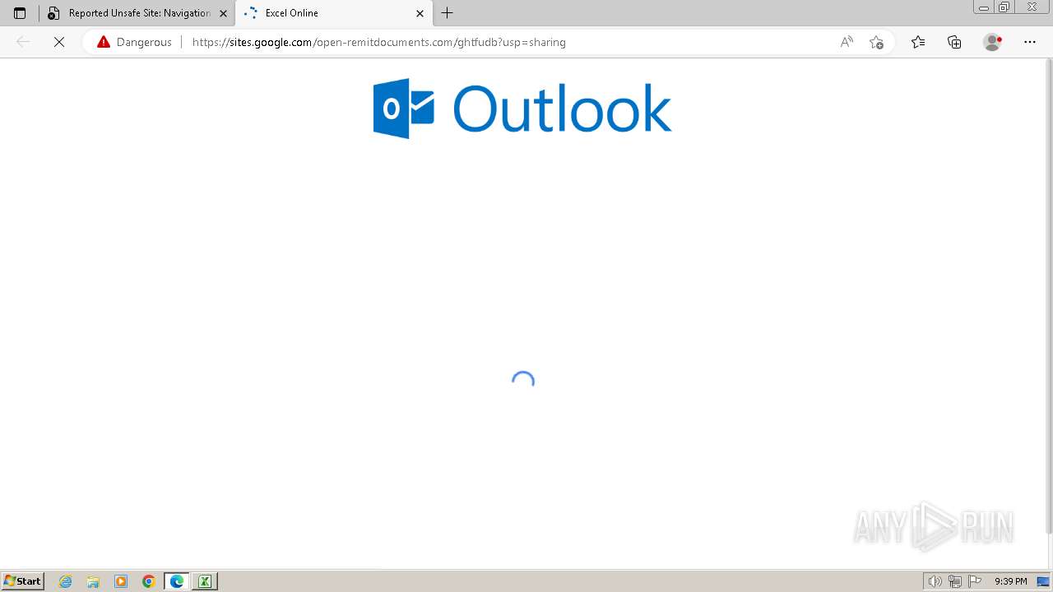Add this page to favorites
The width and height of the screenshot is (1053, 592).
876,42
